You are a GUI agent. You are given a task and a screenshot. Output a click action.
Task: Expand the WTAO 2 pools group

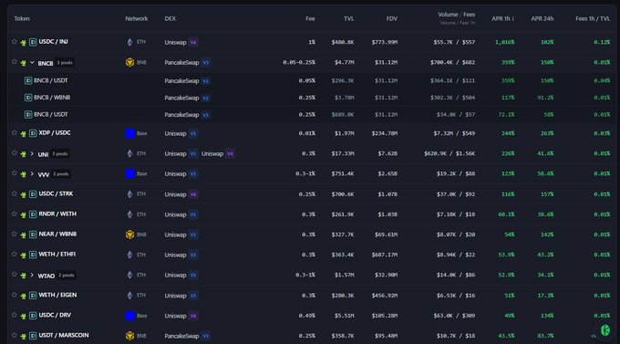[32, 276]
